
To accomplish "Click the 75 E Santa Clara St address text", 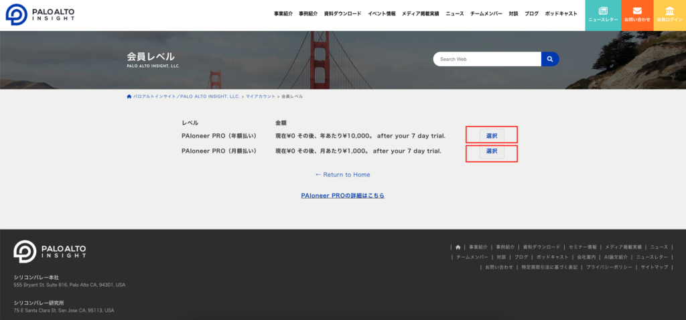I will coord(64,311).
